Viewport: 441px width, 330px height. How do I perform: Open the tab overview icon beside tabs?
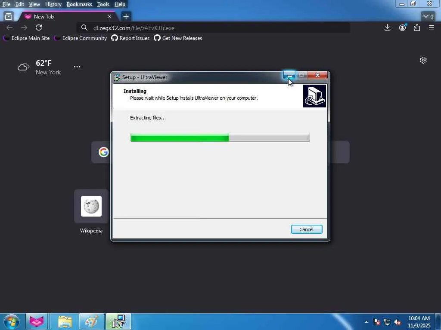[9, 17]
